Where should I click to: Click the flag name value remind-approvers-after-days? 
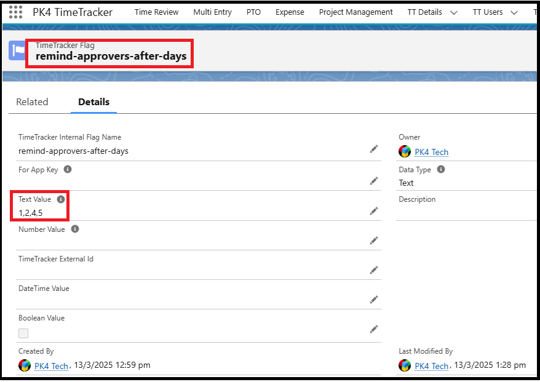click(73, 151)
